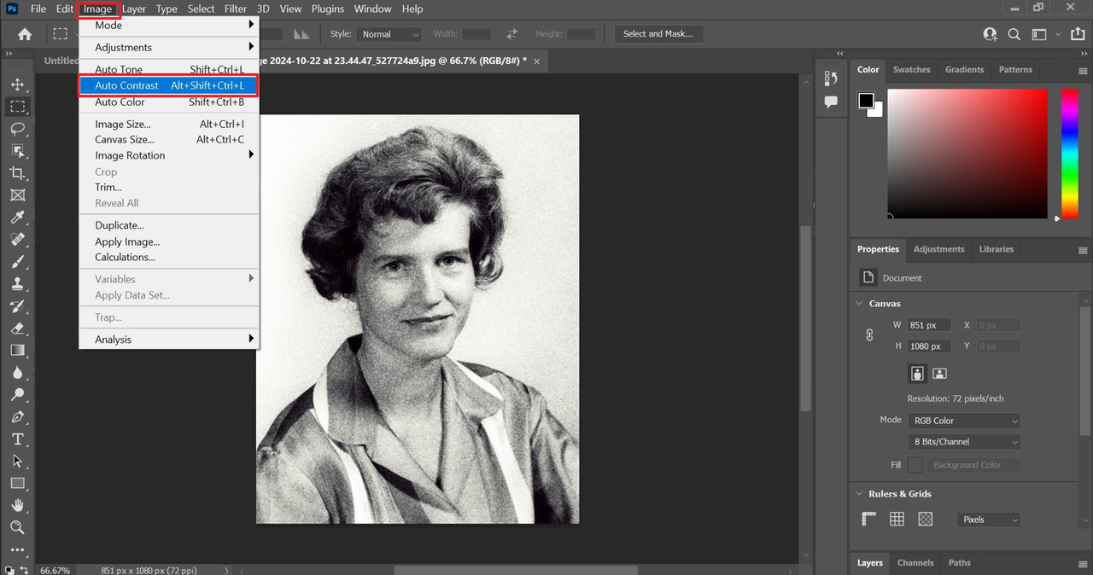1093x575 pixels.
Task: Open the Pixels units dropdown
Action: click(989, 520)
